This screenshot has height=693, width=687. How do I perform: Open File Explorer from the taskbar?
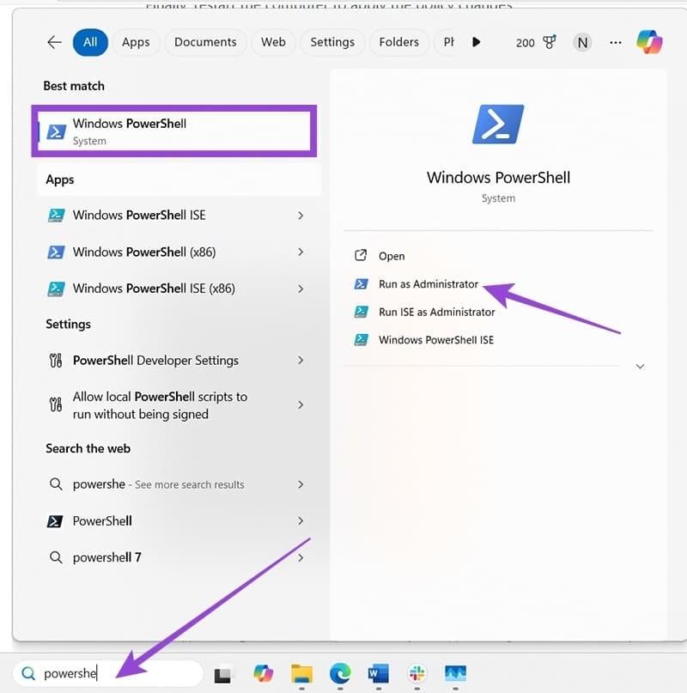(x=302, y=674)
